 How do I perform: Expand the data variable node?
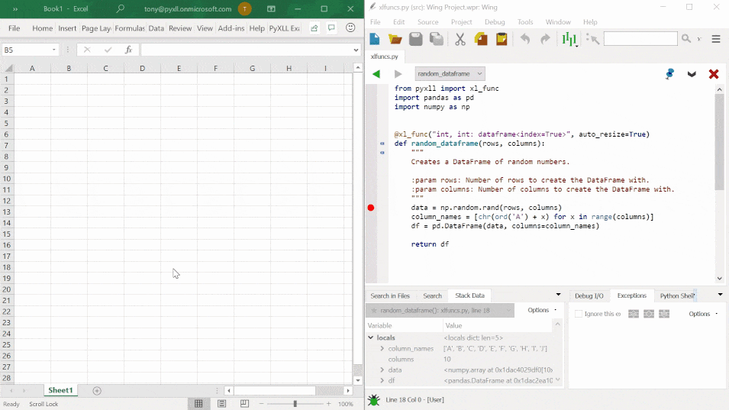pos(382,370)
